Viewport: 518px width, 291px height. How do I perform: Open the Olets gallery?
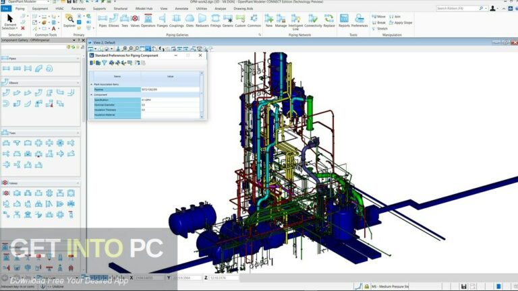[190, 20]
